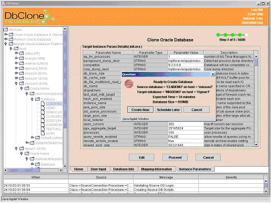Viewport: 271px width, 203px height.
Task: Select the TESTONLI database document icon
Action: point(42,129)
